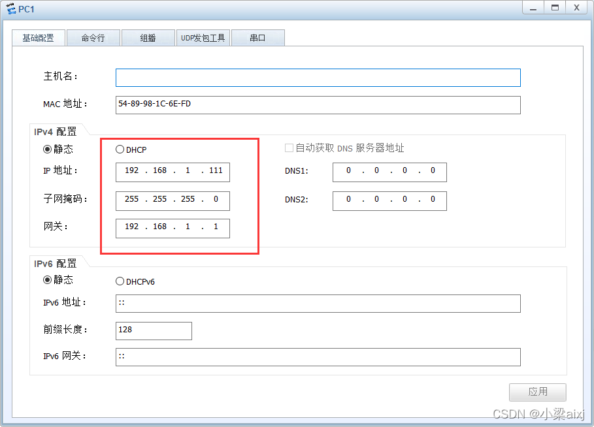The image size is (594, 427).
Task: Select the IPv6 静态 radio button
Action: pos(47,279)
